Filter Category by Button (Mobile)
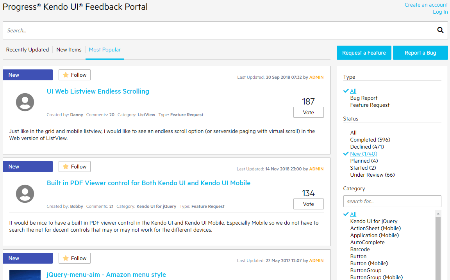Viewport: 450px width, 280px height. click(369, 263)
